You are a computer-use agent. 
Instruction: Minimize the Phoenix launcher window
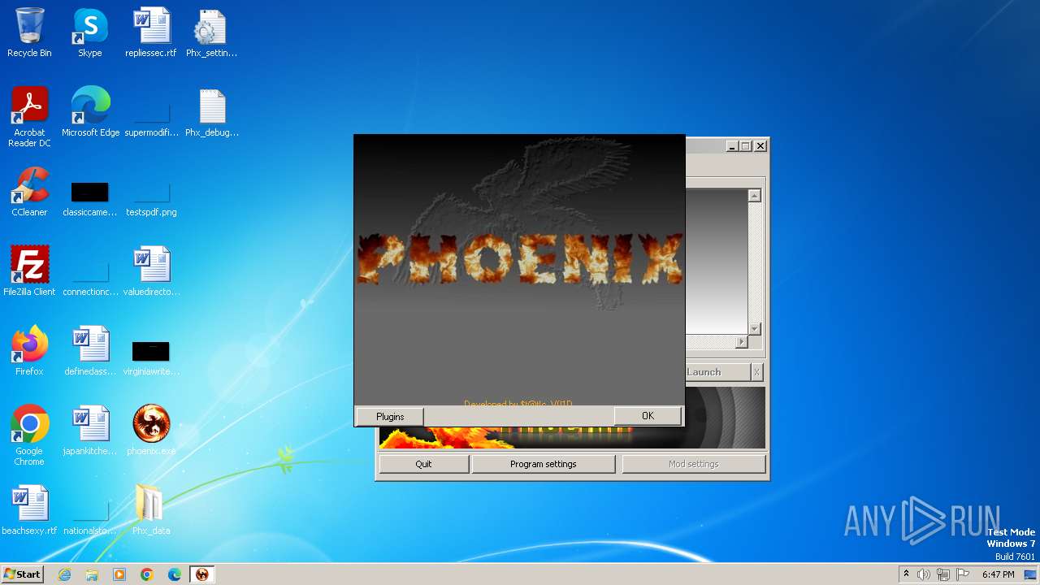pyautogui.click(x=732, y=146)
